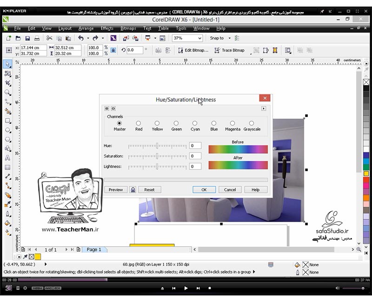Open the dialog flyout arrow menu

tap(264, 109)
